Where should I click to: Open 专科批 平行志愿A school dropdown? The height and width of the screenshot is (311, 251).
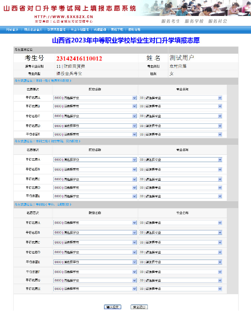click(x=95, y=223)
